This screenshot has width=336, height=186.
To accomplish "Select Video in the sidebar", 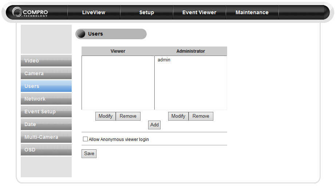I will (46, 61).
